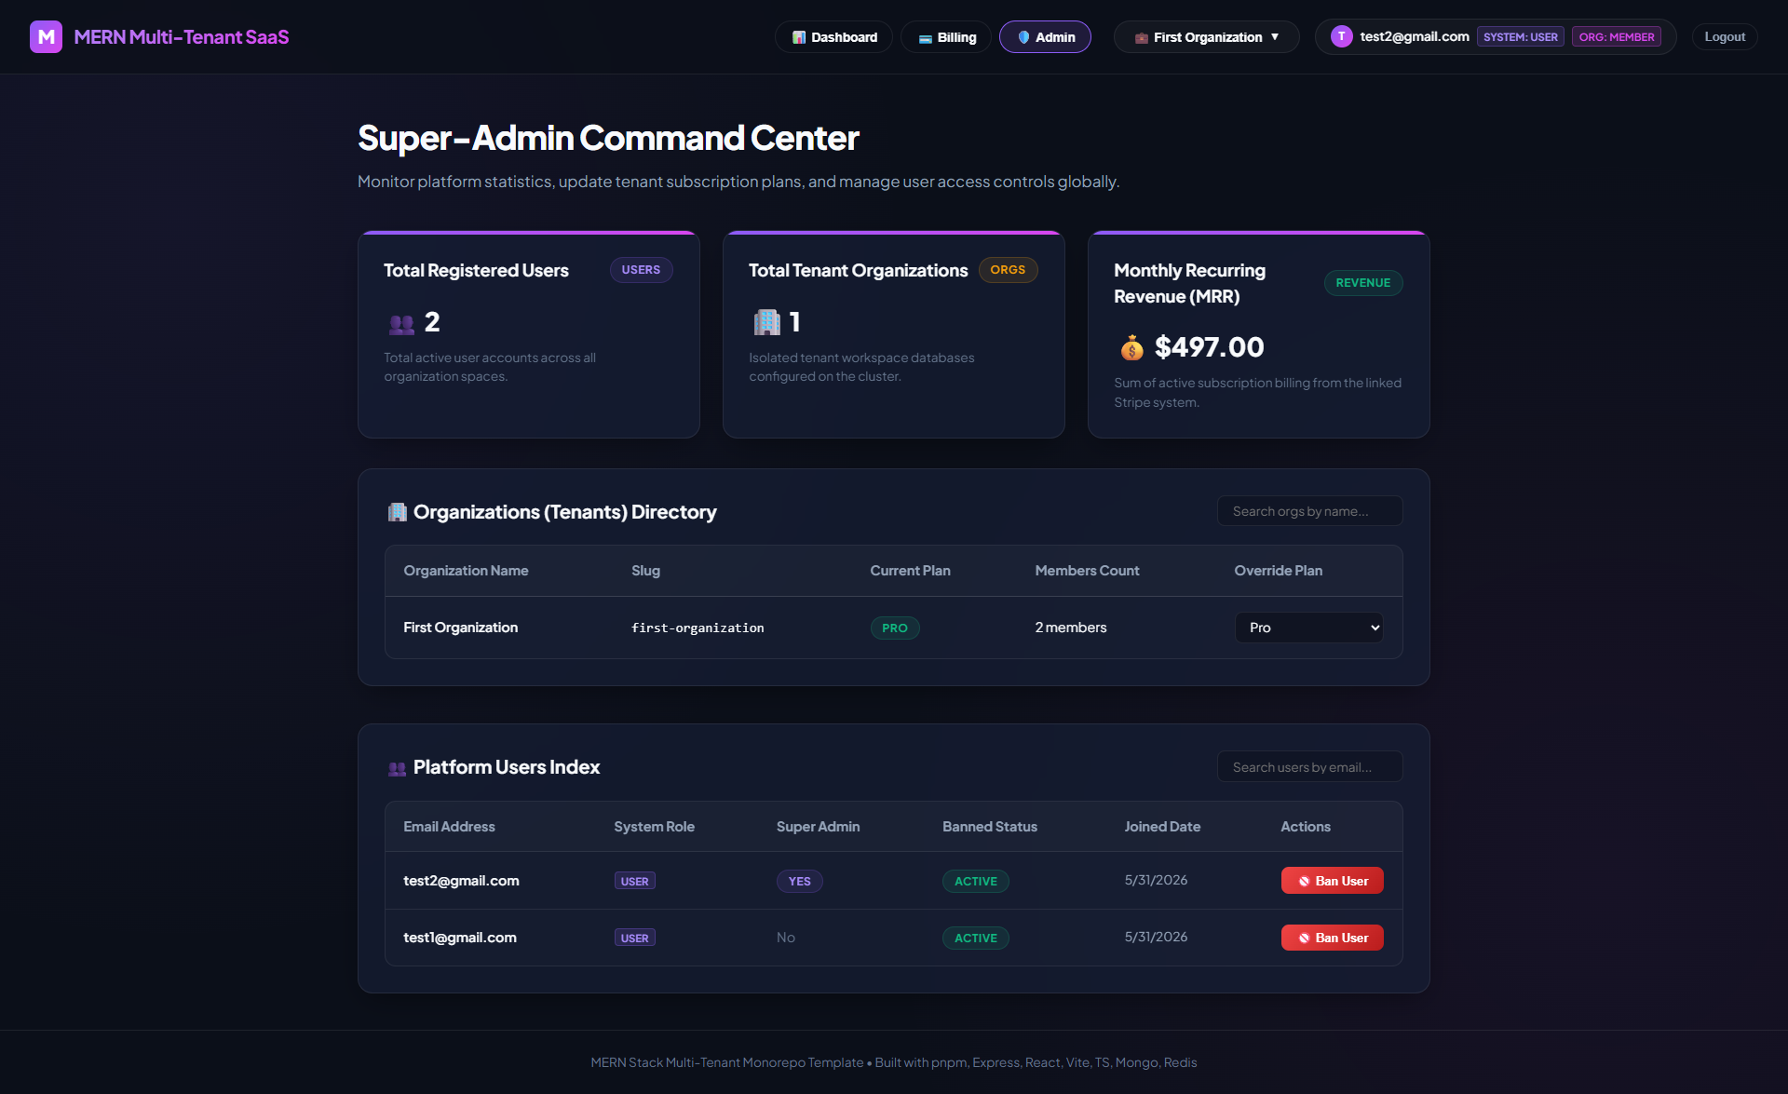Click the Total Registered Users card title
Viewport: 1788px width, 1094px height.
476,270
